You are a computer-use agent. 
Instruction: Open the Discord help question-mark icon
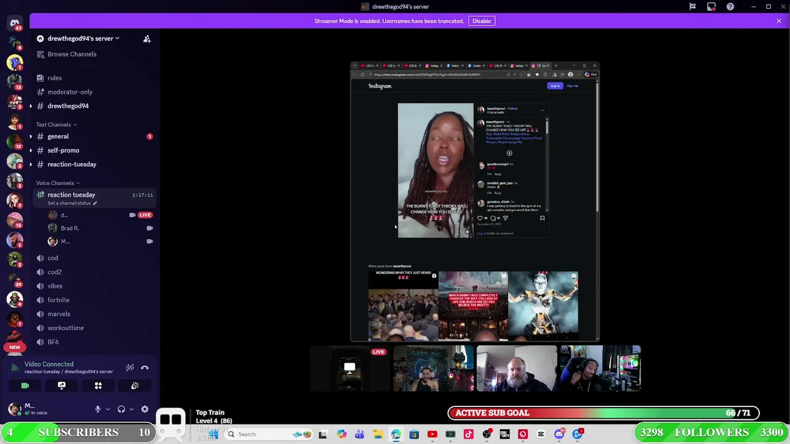730,7
